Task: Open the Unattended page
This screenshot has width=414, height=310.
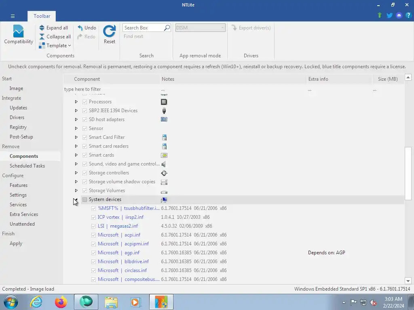Action: coord(22,224)
